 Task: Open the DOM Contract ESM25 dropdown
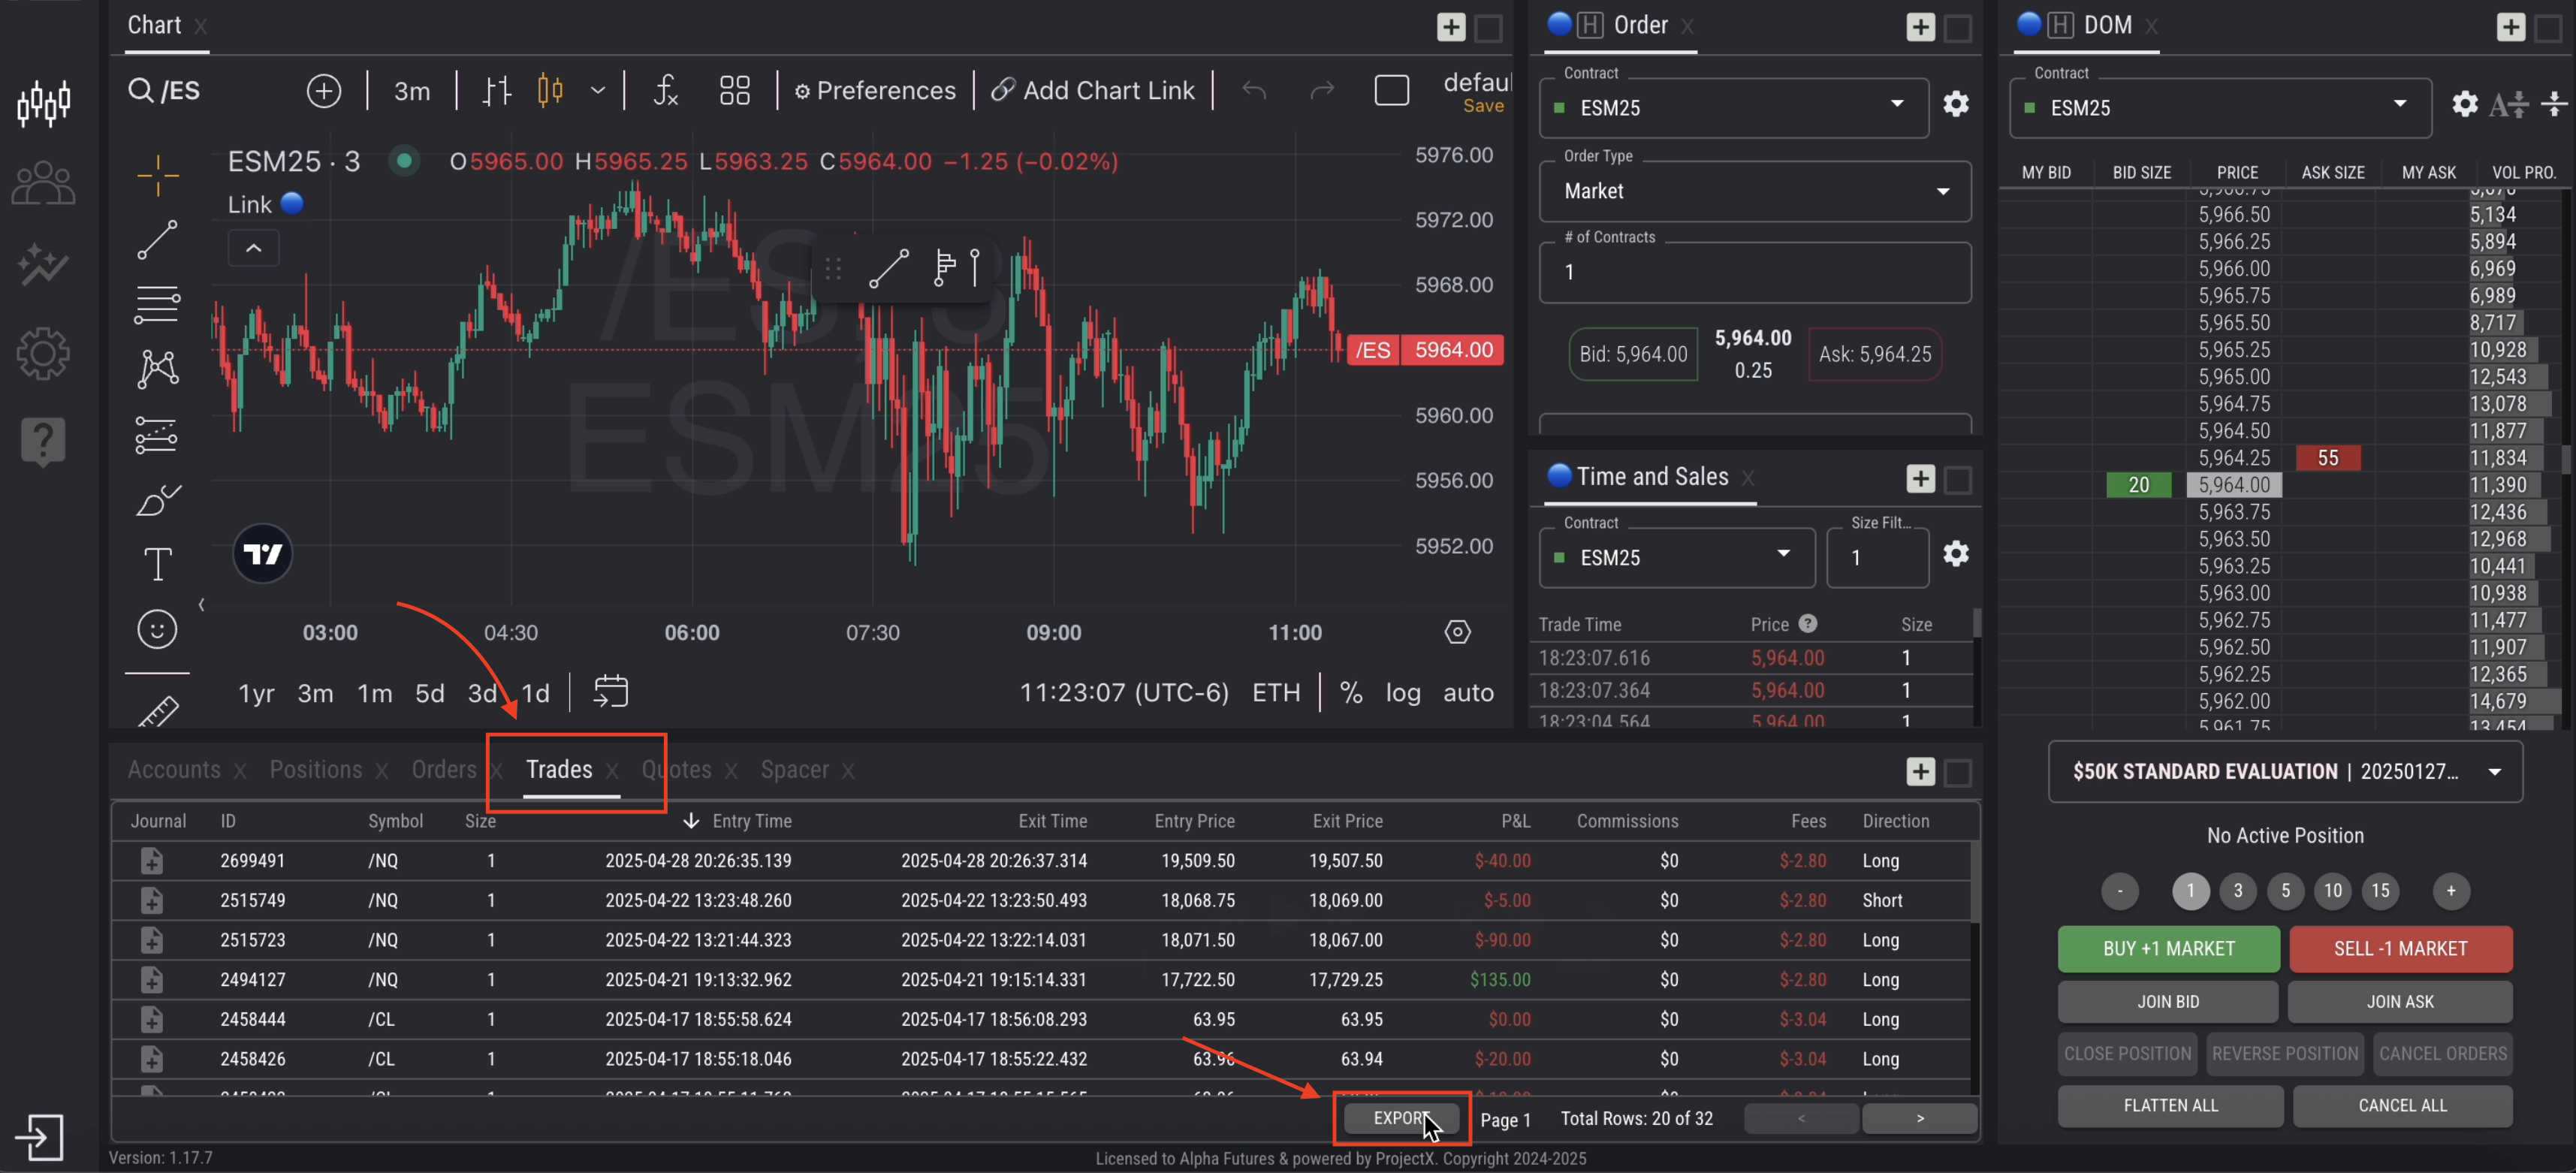tap(2398, 105)
